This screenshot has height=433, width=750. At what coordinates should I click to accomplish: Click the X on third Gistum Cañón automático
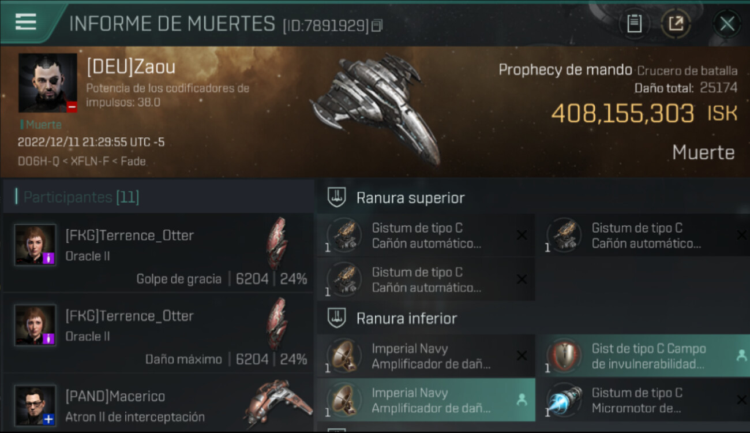point(522,279)
